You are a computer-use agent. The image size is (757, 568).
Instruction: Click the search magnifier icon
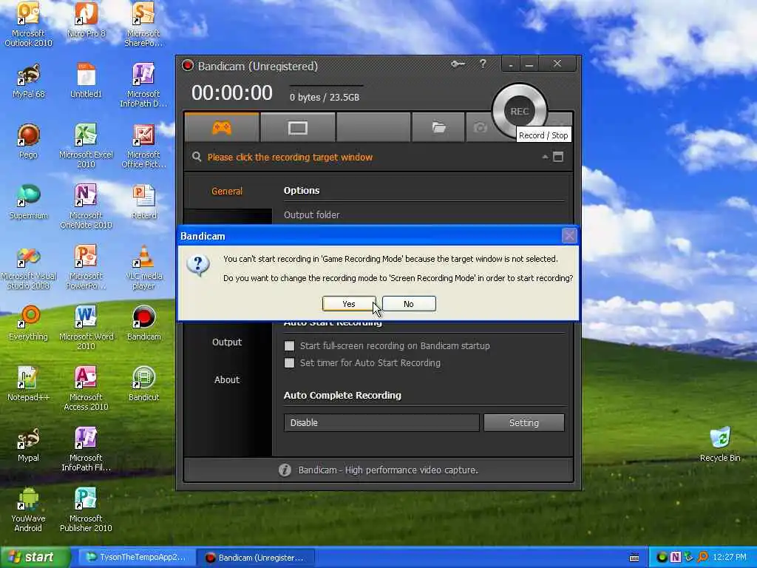[x=197, y=157]
